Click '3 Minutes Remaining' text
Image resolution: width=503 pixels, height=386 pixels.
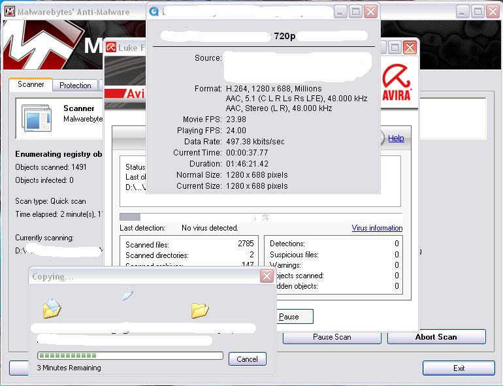coord(69,368)
